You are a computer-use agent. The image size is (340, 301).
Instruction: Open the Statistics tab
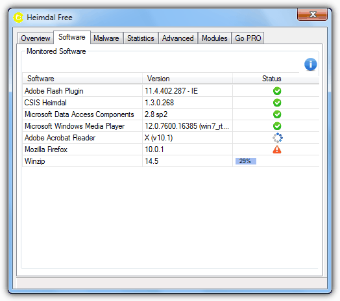[x=141, y=38]
